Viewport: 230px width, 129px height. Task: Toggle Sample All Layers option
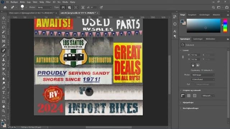tap(83, 7)
